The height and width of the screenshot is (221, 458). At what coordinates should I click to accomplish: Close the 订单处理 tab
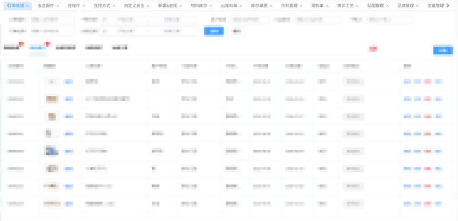tap(27, 6)
